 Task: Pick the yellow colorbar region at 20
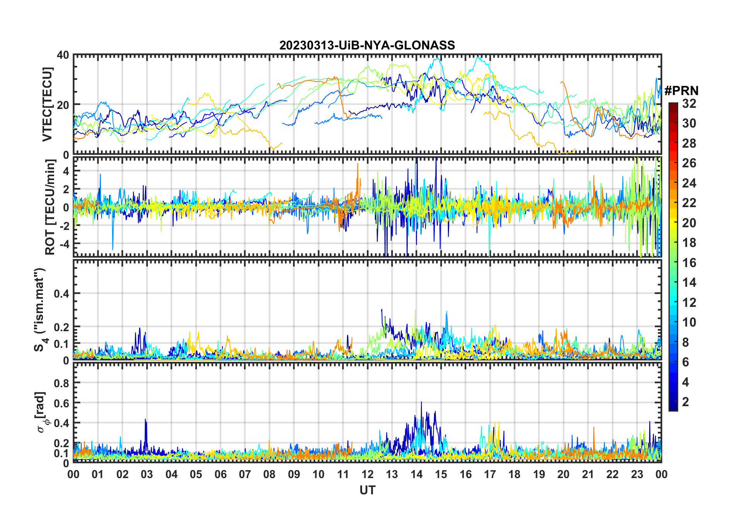click(673, 223)
